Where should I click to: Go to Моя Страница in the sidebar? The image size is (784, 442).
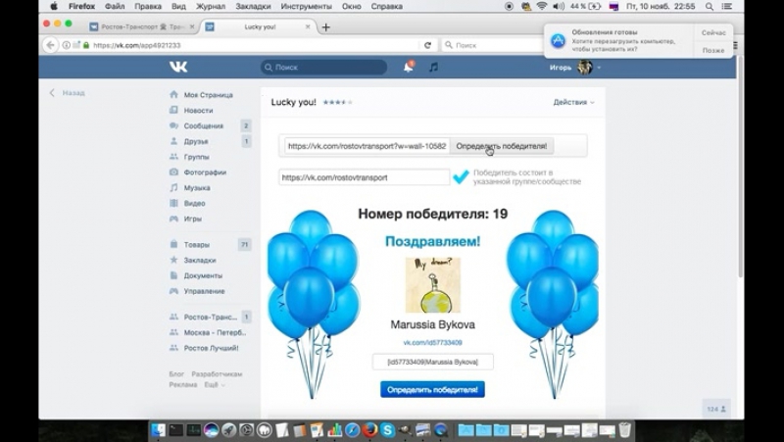pos(208,94)
